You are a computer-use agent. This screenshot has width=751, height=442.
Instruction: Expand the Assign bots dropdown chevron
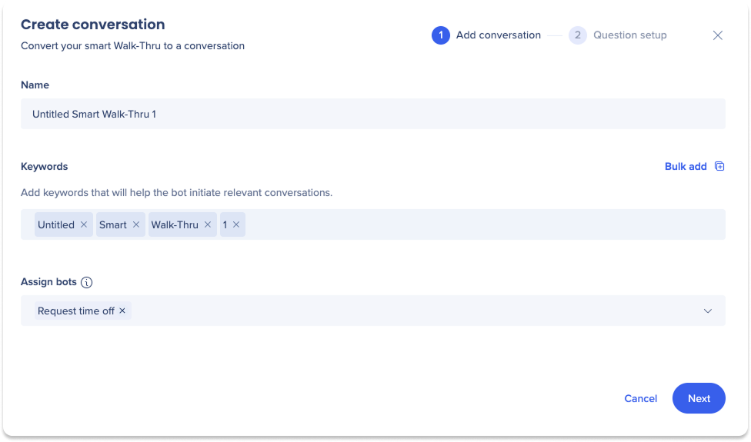pyautogui.click(x=707, y=311)
